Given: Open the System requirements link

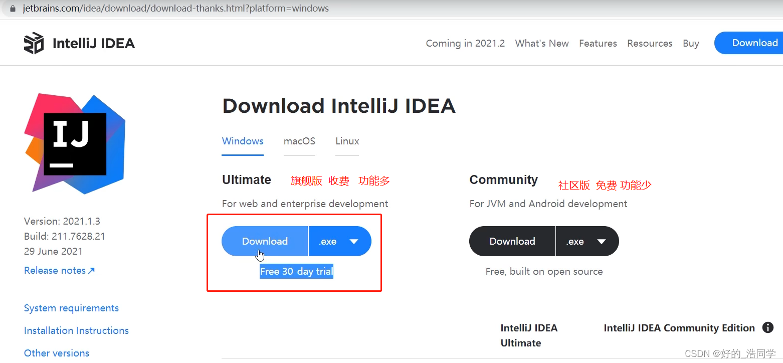Looking at the screenshot, I should (x=71, y=308).
